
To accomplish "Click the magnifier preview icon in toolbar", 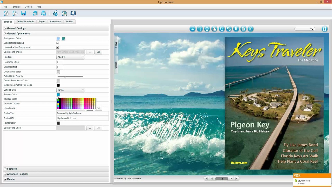I will [x=64, y=13].
